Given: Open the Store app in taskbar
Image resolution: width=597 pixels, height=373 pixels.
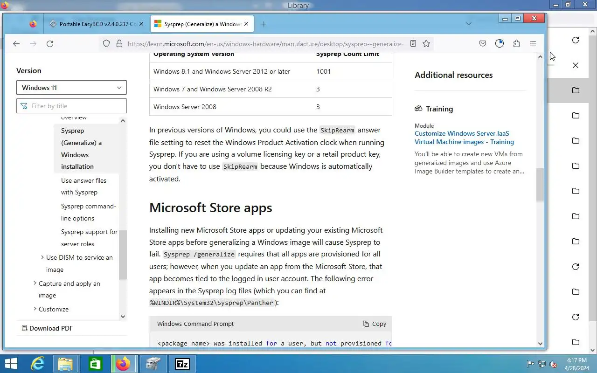Looking at the screenshot, I should (95, 364).
